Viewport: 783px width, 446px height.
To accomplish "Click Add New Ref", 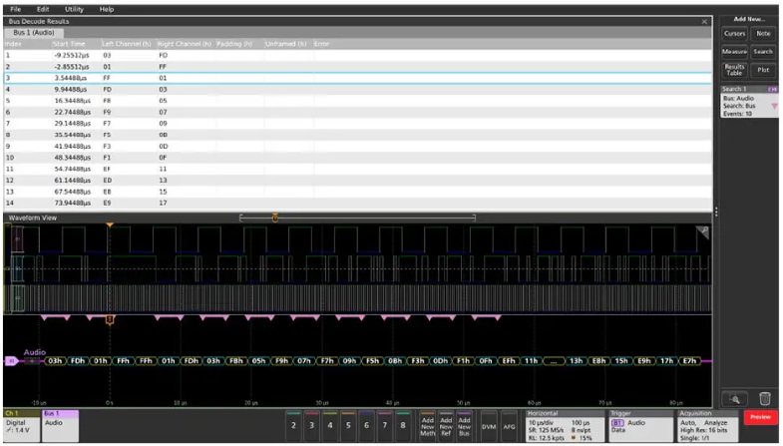I will point(446,426).
